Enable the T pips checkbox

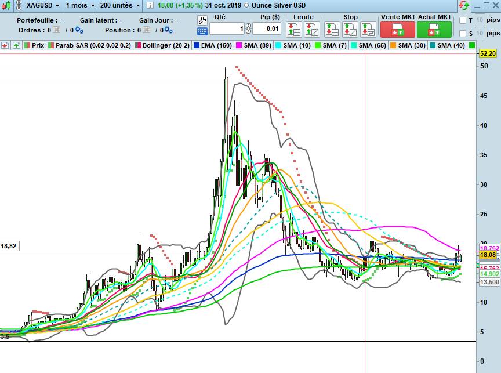462,20
